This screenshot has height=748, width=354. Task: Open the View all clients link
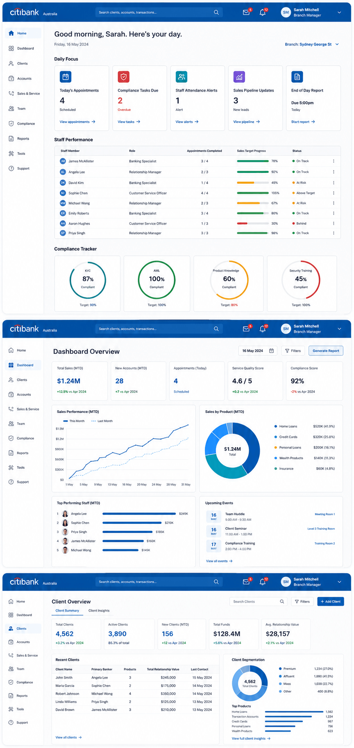tap(69, 737)
